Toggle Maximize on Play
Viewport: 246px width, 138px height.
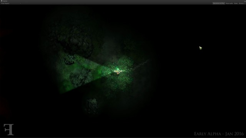[219, 3]
